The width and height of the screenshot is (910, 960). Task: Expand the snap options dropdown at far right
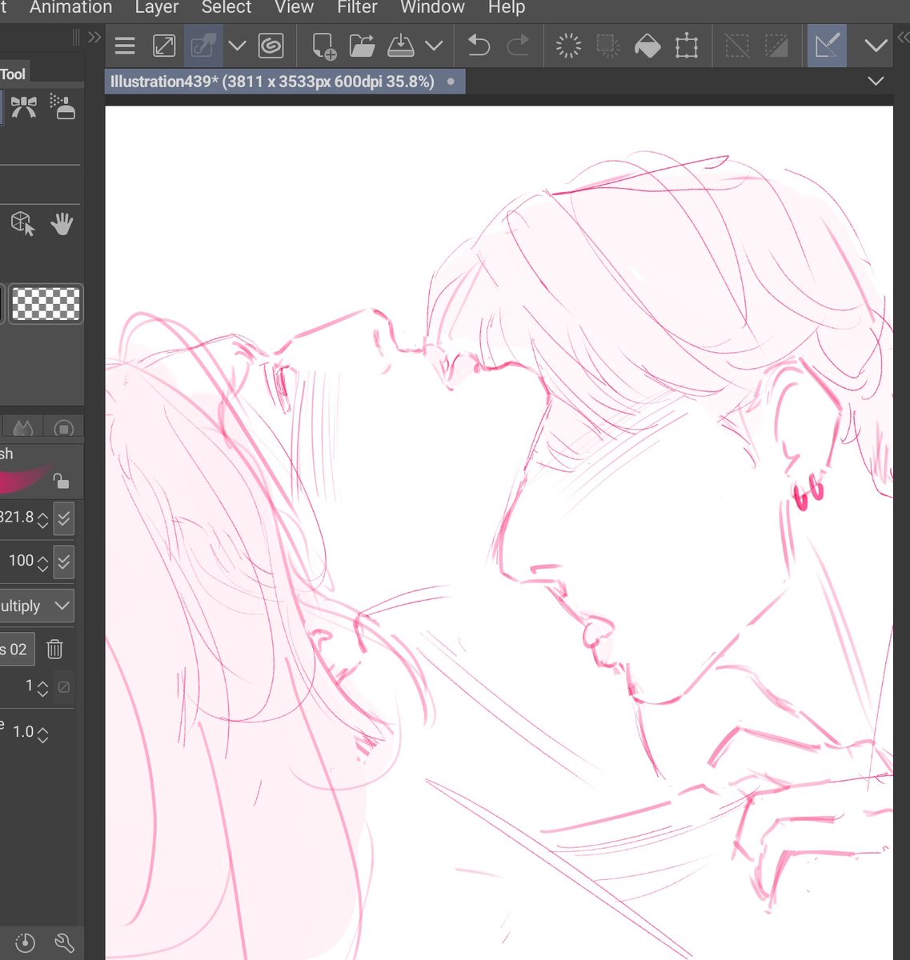click(876, 46)
